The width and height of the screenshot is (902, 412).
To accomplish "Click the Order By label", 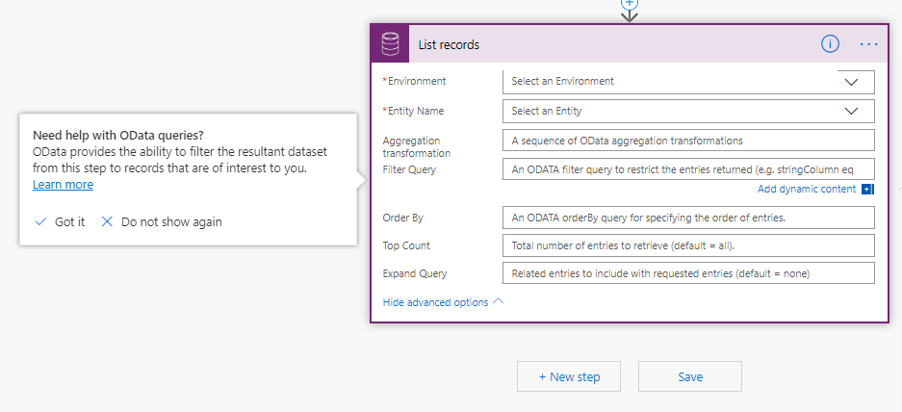I will [402, 219].
